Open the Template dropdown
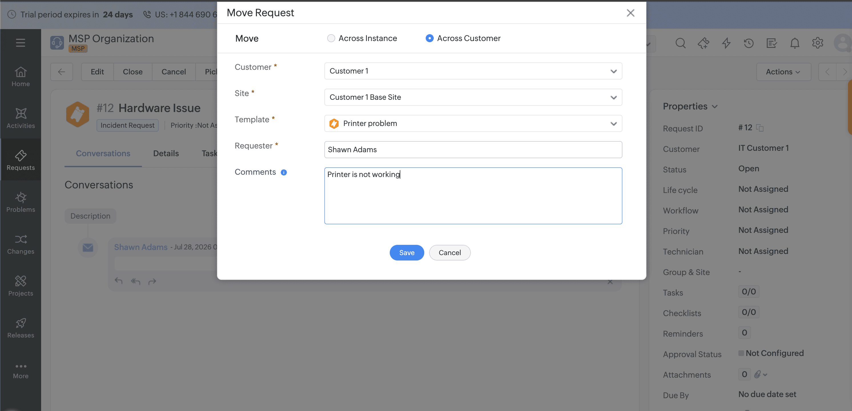The width and height of the screenshot is (852, 411). [x=473, y=123]
